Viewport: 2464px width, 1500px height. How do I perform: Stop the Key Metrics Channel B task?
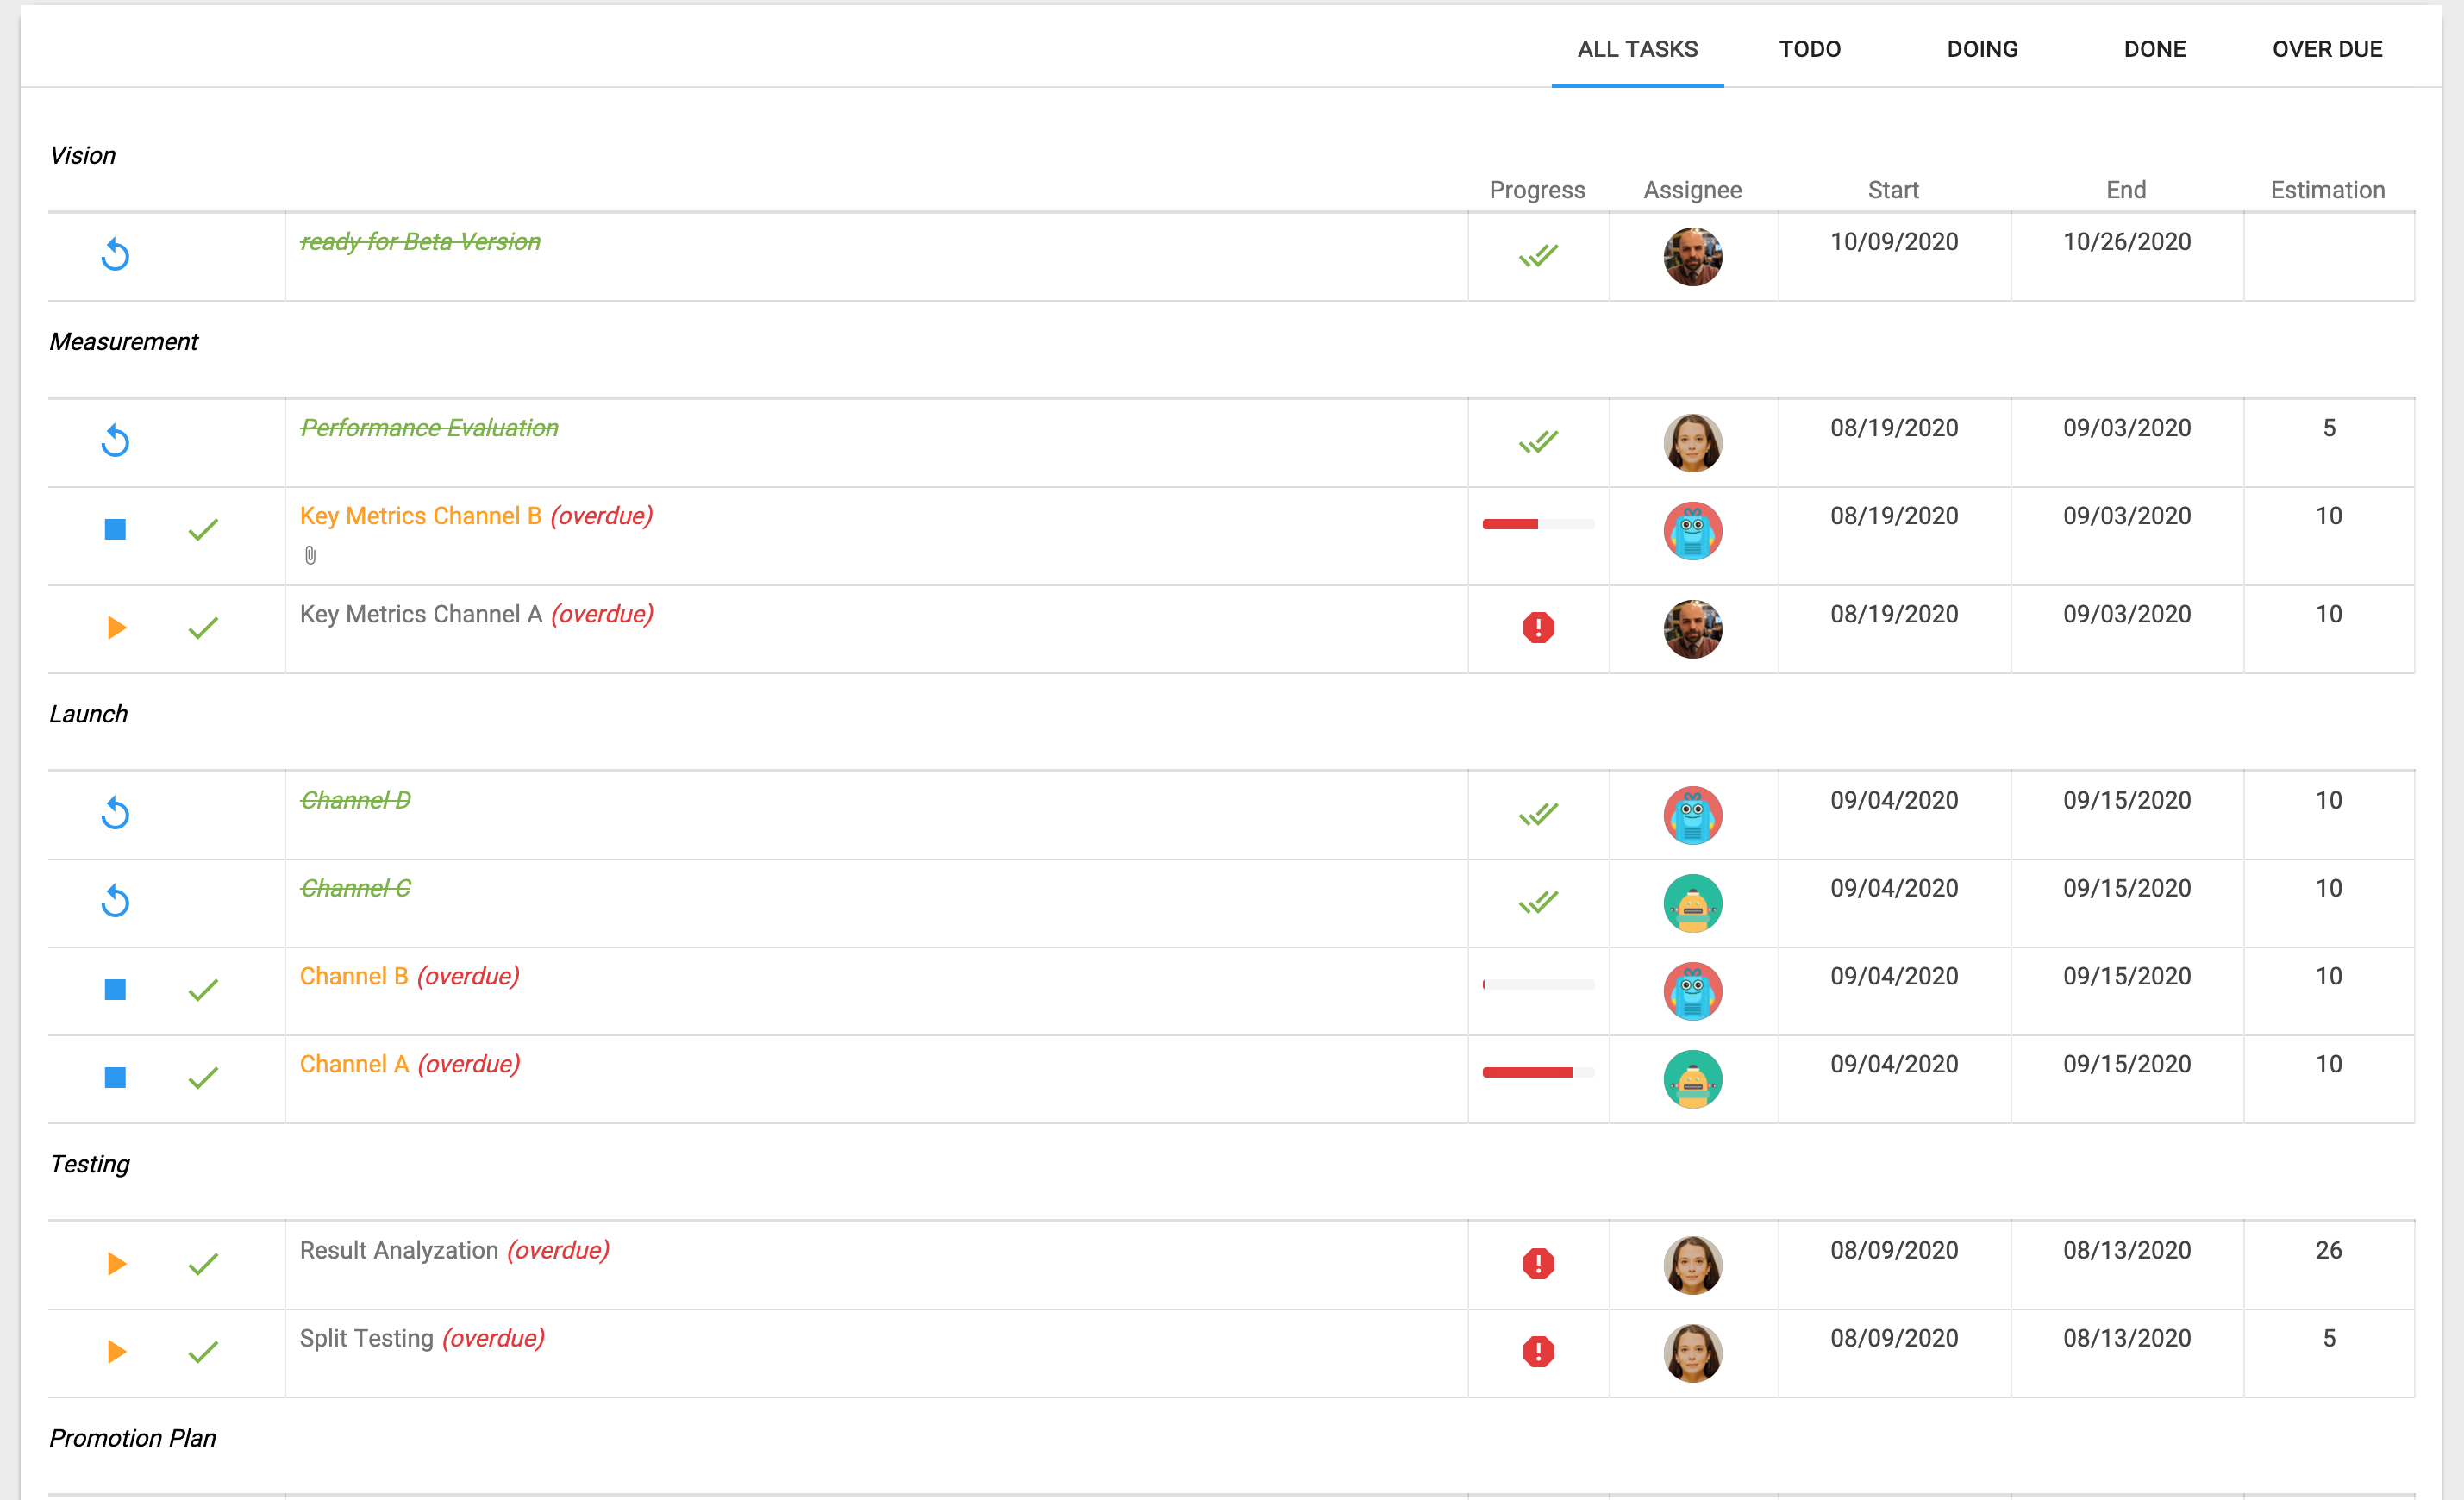point(115,529)
